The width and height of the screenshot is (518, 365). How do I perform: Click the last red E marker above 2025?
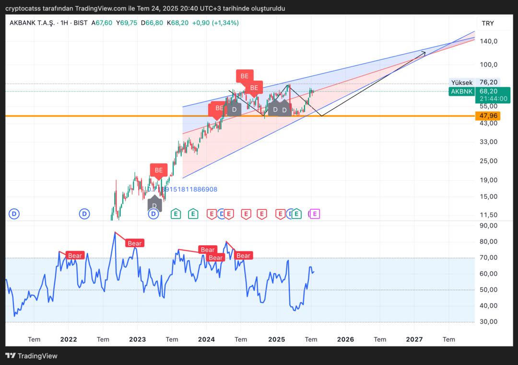280,214
